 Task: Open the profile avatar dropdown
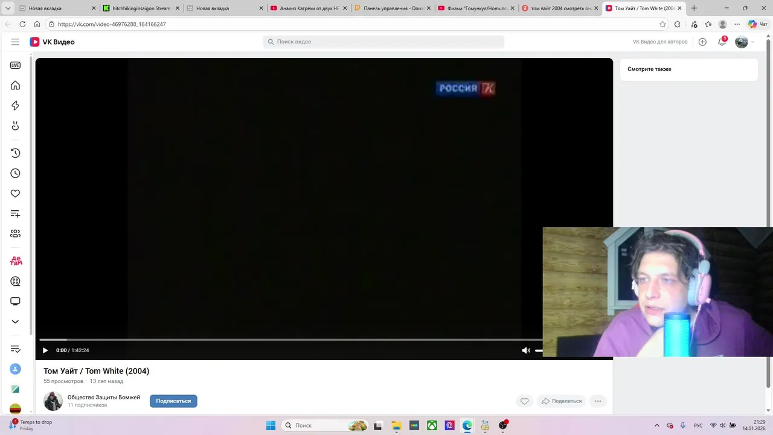[745, 42]
